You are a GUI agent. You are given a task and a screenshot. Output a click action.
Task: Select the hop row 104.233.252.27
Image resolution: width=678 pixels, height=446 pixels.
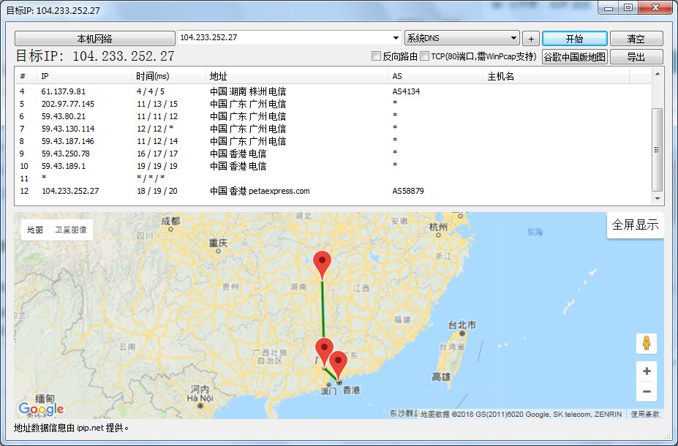[70, 191]
